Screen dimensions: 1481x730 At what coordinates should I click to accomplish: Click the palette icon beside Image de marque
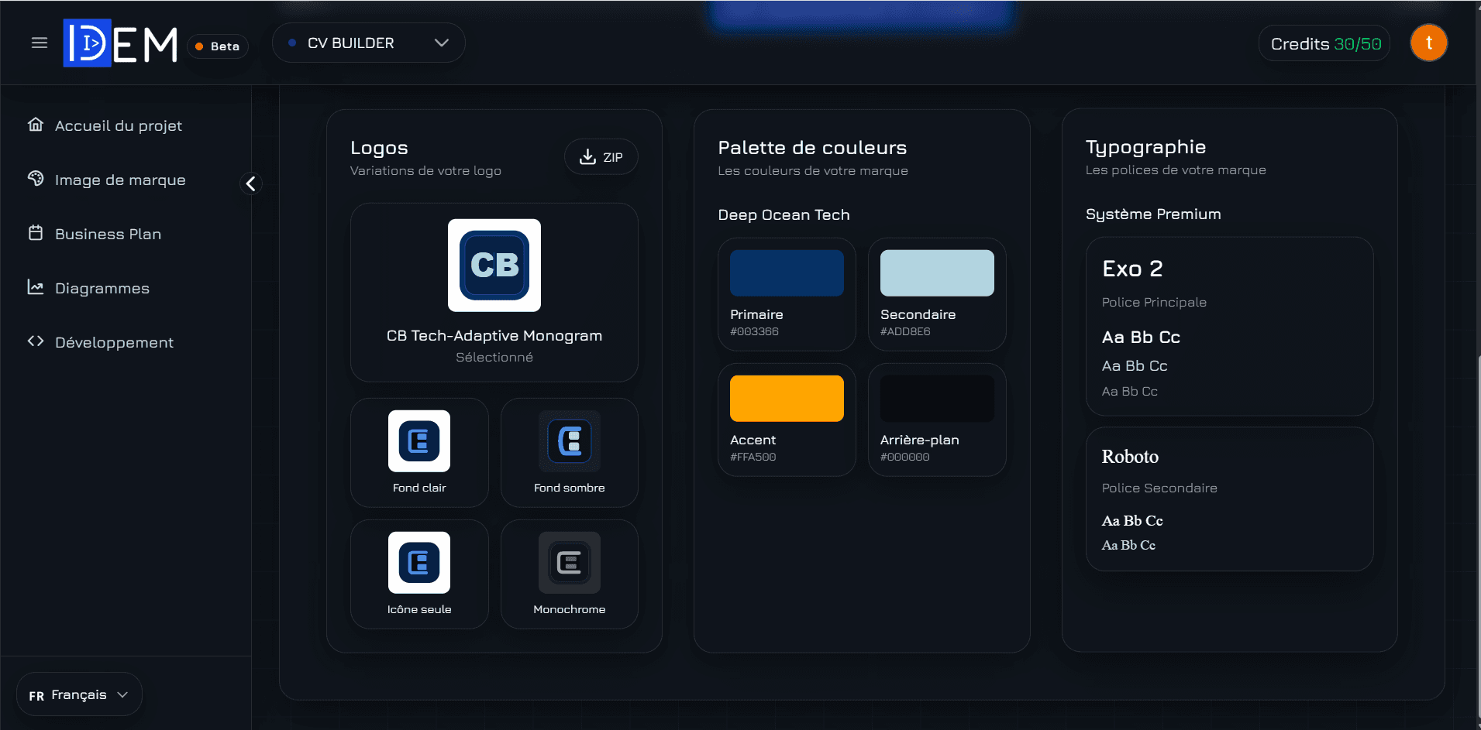pyautogui.click(x=36, y=178)
